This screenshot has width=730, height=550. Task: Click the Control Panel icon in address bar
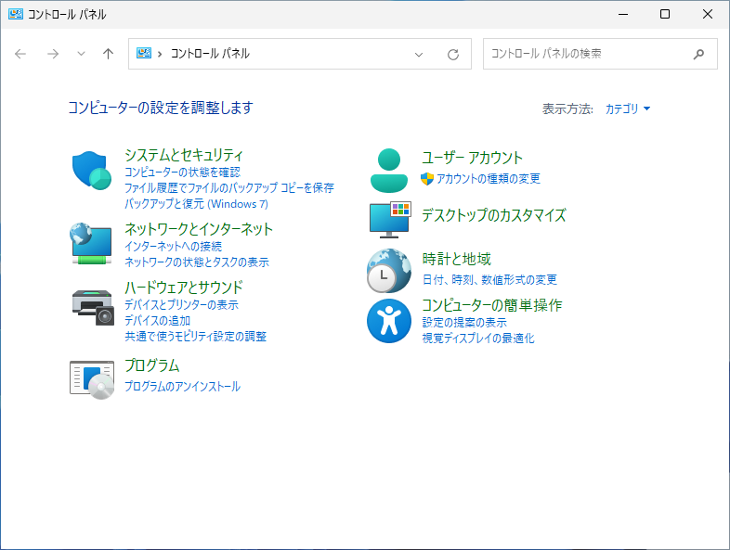pyautogui.click(x=144, y=54)
